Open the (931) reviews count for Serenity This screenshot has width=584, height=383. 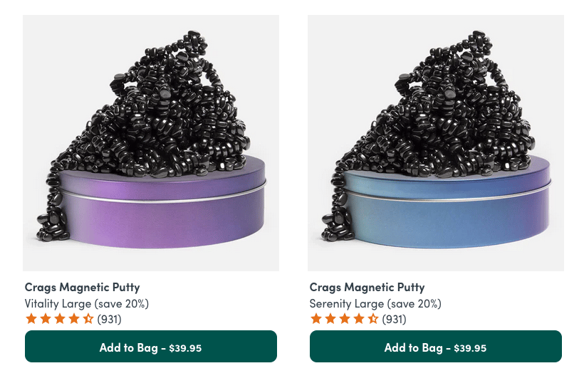point(394,320)
